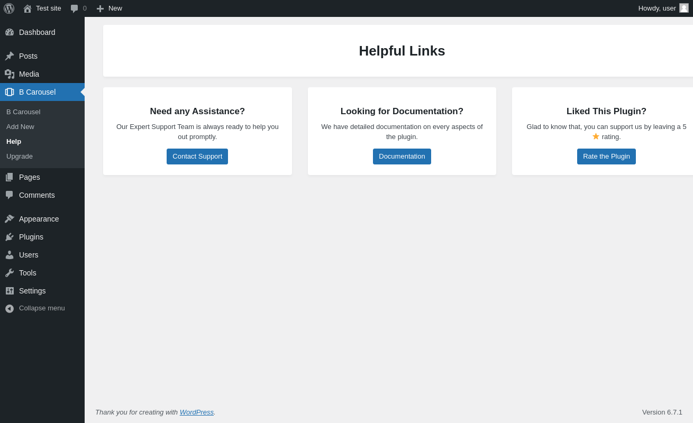Screen dimensions: 693x423
Task: Click Version 6.7.1 text
Action: coord(662,412)
